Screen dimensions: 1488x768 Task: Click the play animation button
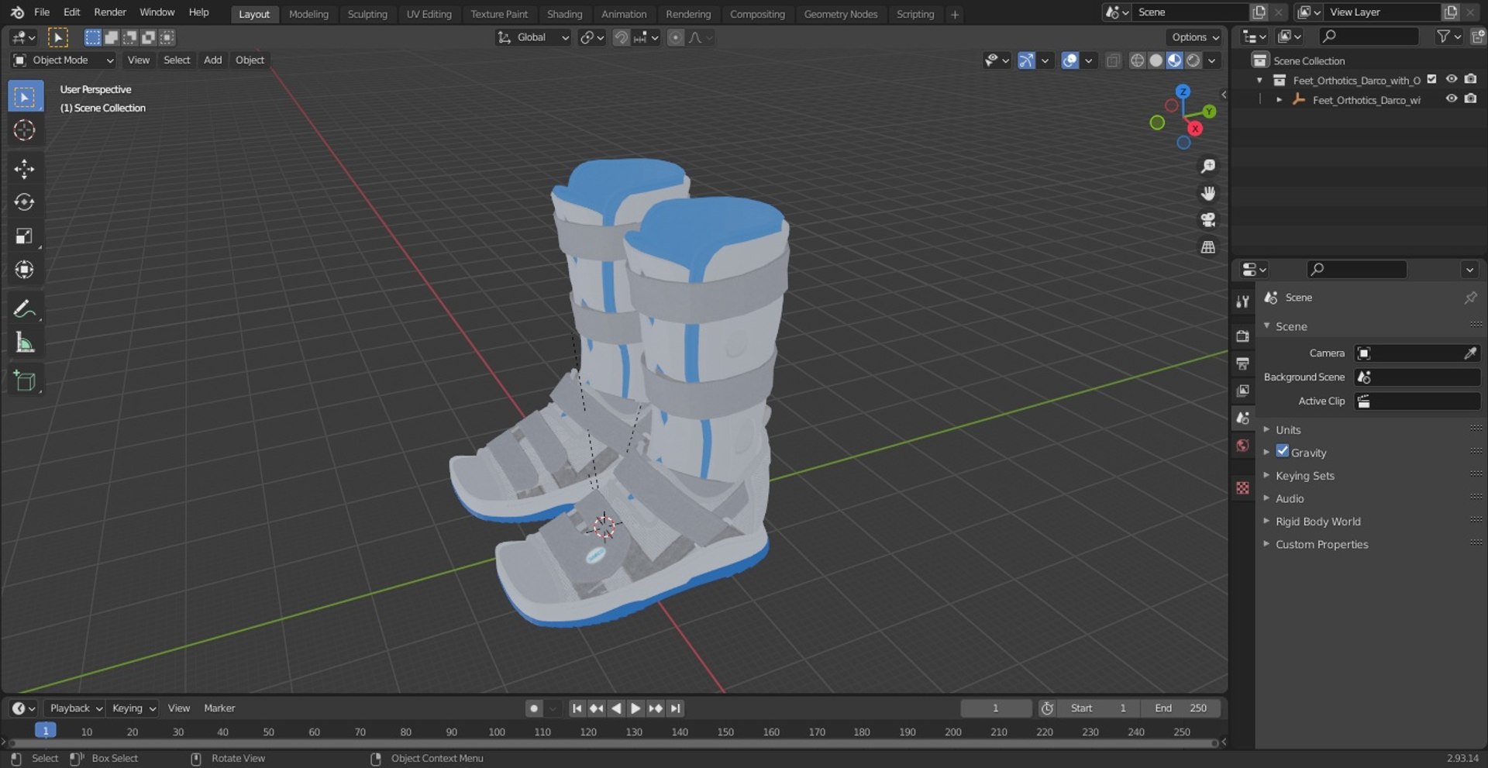(x=635, y=708)
